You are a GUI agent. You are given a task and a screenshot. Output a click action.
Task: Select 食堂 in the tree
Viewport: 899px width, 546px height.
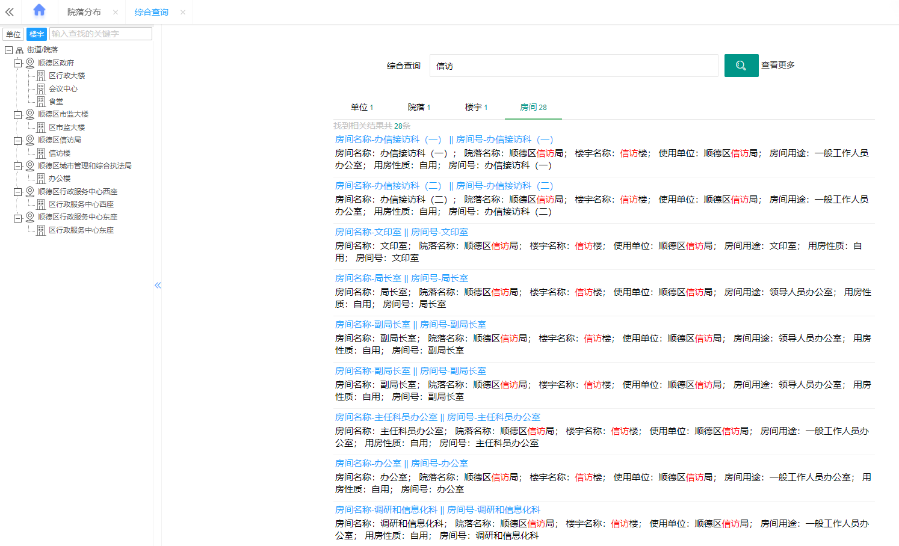pos(56,102)
